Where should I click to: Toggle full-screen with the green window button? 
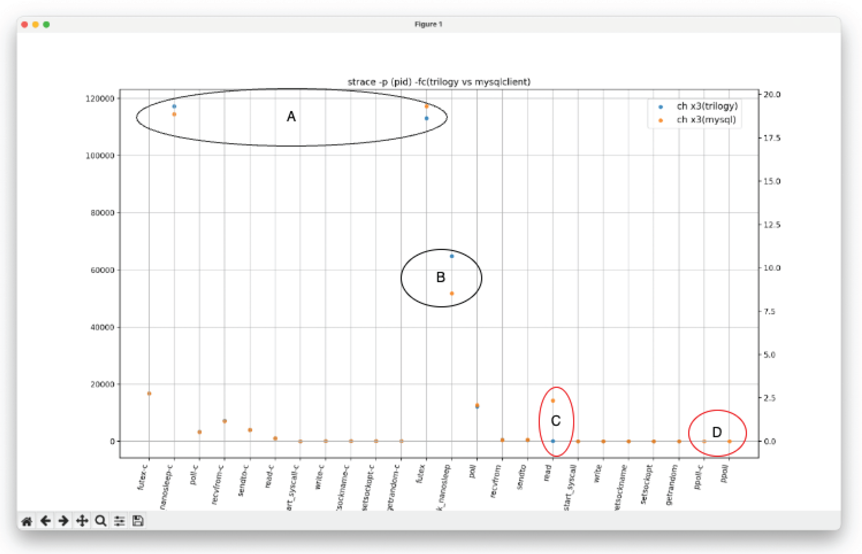tap(46, 24)
